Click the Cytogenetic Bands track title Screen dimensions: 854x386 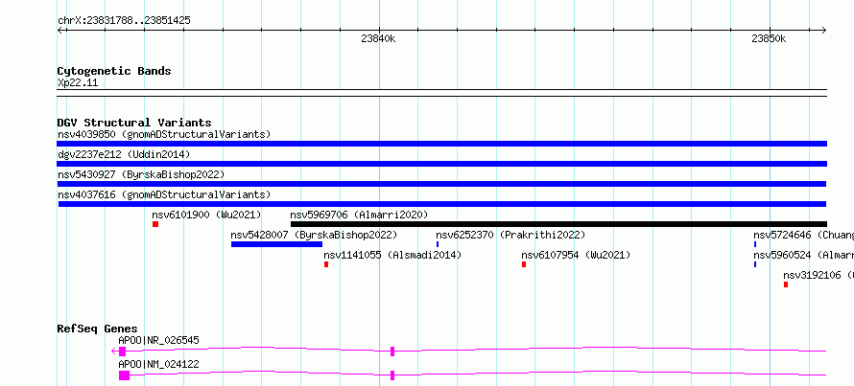[114, 71]
